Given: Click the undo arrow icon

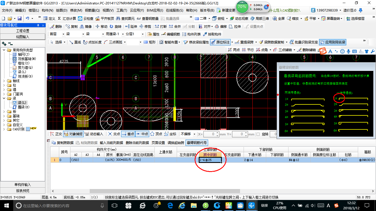Looking at the screenshot, I should coord(28,18).
